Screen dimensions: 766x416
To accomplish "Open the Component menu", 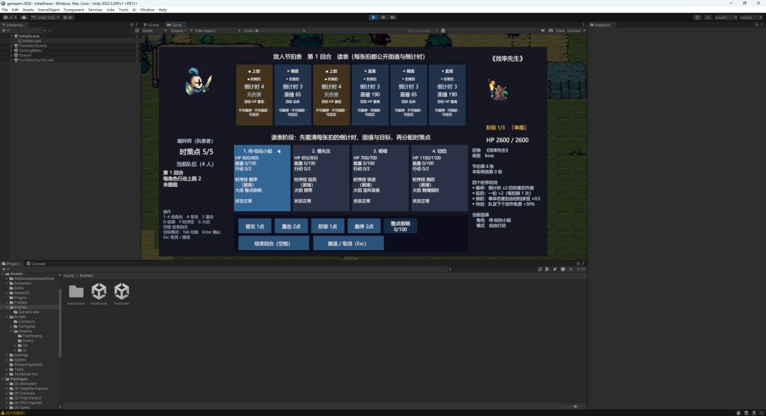I will pyautogui.click(x=74, y=10).
